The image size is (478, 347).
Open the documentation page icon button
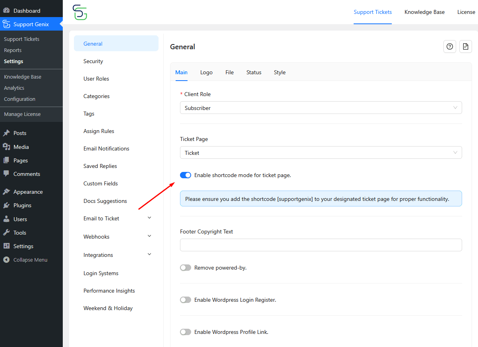tap(466, 46)
